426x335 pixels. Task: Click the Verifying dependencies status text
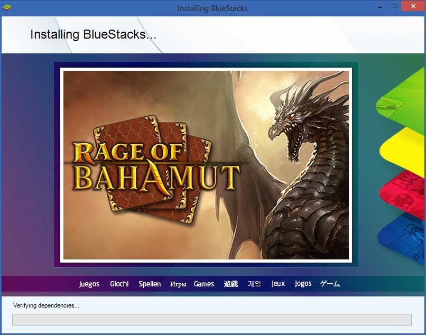click(x=46, y=305)
